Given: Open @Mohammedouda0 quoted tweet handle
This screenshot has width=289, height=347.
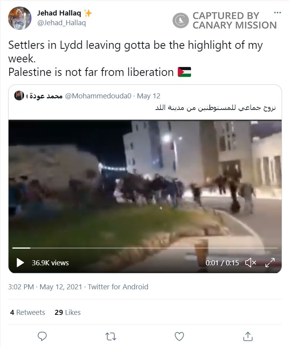Looking at the screenshot, I should tap(98, 96).
